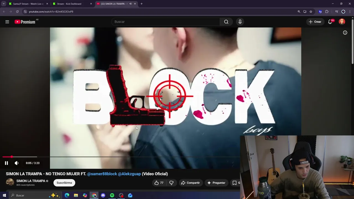Save the video with the bookmark icon
The height and width of the screenshot is (199, 354).
coord(235,183)
